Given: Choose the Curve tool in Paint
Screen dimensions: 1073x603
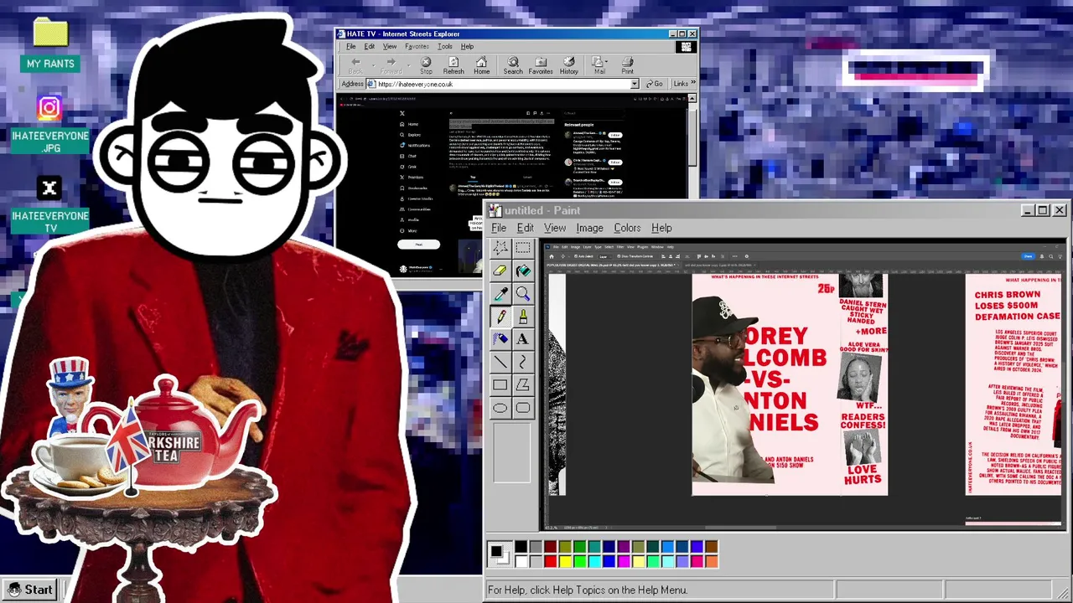Looking at the screenshot, I should click(x=522, y=362).
